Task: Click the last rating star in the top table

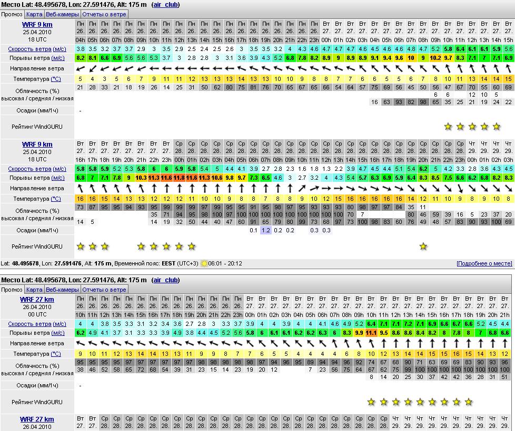Action: (497, 127)
